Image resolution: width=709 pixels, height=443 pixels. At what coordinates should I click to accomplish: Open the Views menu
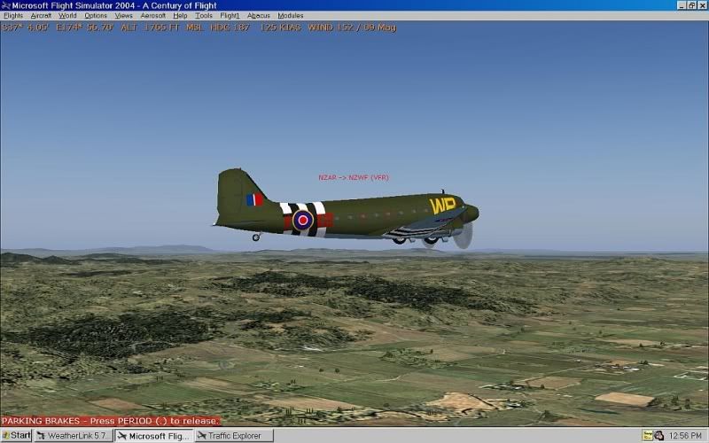(124, 16)
